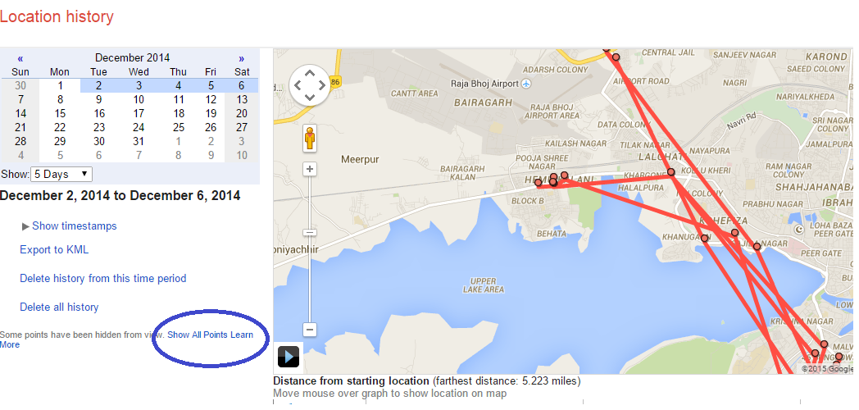
Task: Play the location history animation
Action: [289, 356]
